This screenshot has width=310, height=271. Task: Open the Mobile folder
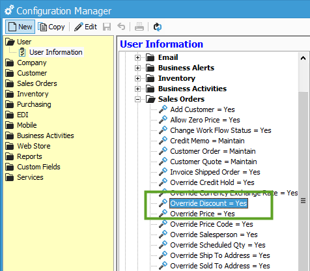coord(21,125)
